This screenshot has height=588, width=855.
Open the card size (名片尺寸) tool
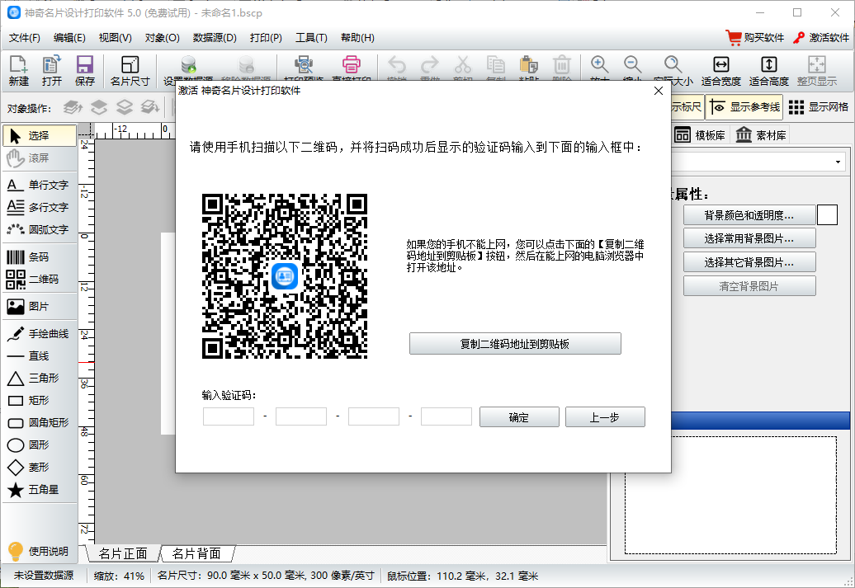tap(130, 70)
